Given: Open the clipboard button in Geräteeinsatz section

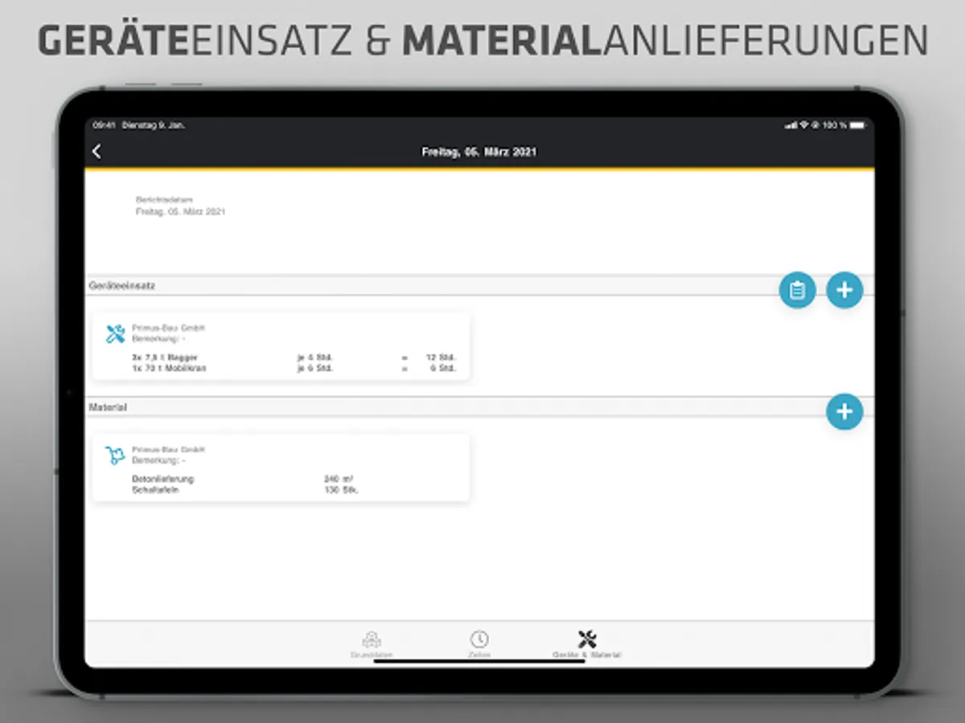Looking at the screenshot, I should pyautogui.click(x=797, y=290).
